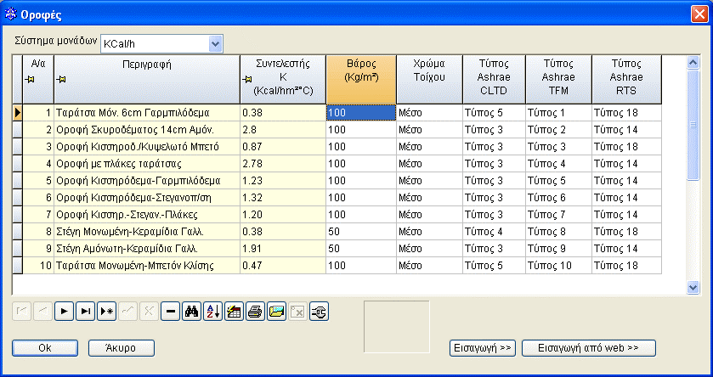Click the pin icon in Περιγραφή header
The height and width of the screenshot is (377, 713).
point(61,80)
